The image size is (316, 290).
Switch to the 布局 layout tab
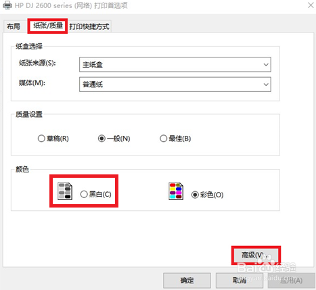point(14,26)
